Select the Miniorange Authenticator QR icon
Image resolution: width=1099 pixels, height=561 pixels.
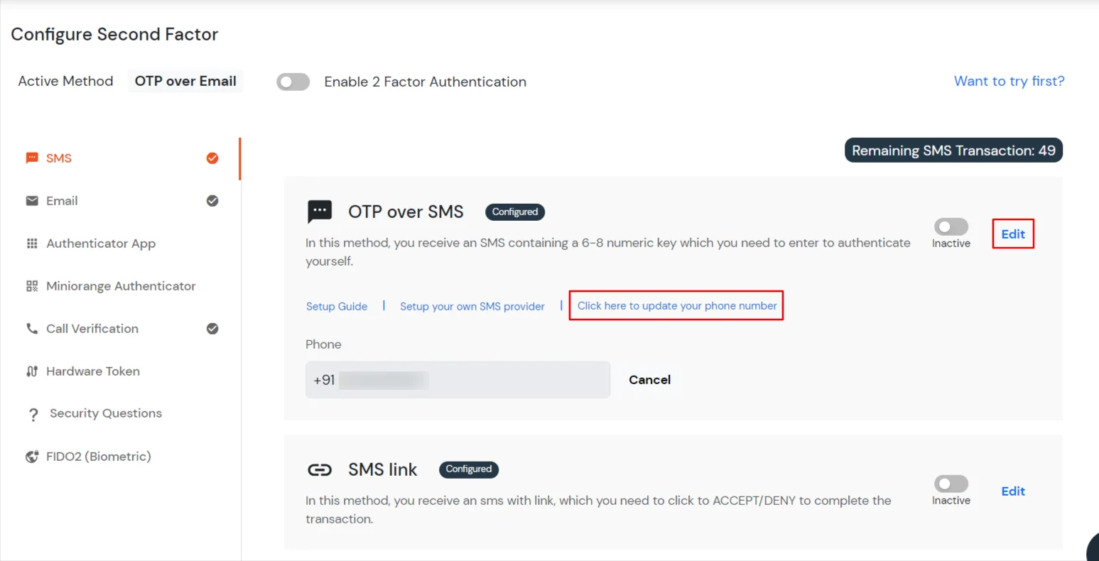(32, 285)
